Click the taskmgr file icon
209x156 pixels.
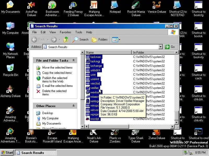88,61
